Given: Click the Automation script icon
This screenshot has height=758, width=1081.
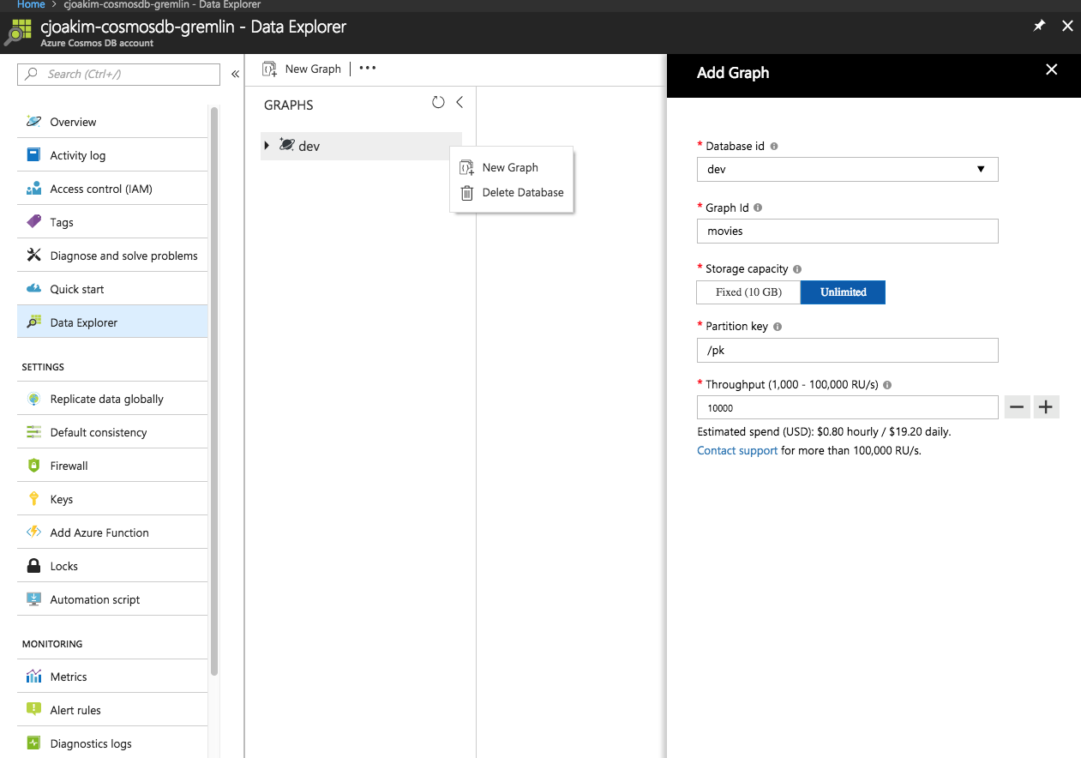Looking at the screenshot, I should 33,599.
